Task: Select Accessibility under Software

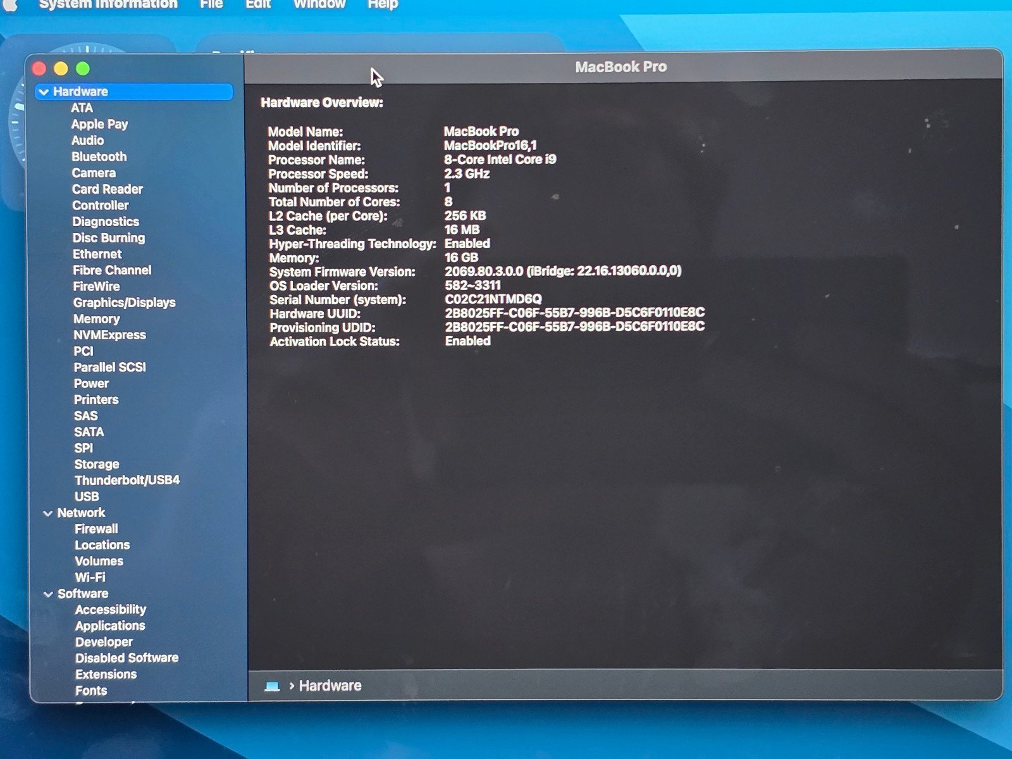Action: (110, 610)
